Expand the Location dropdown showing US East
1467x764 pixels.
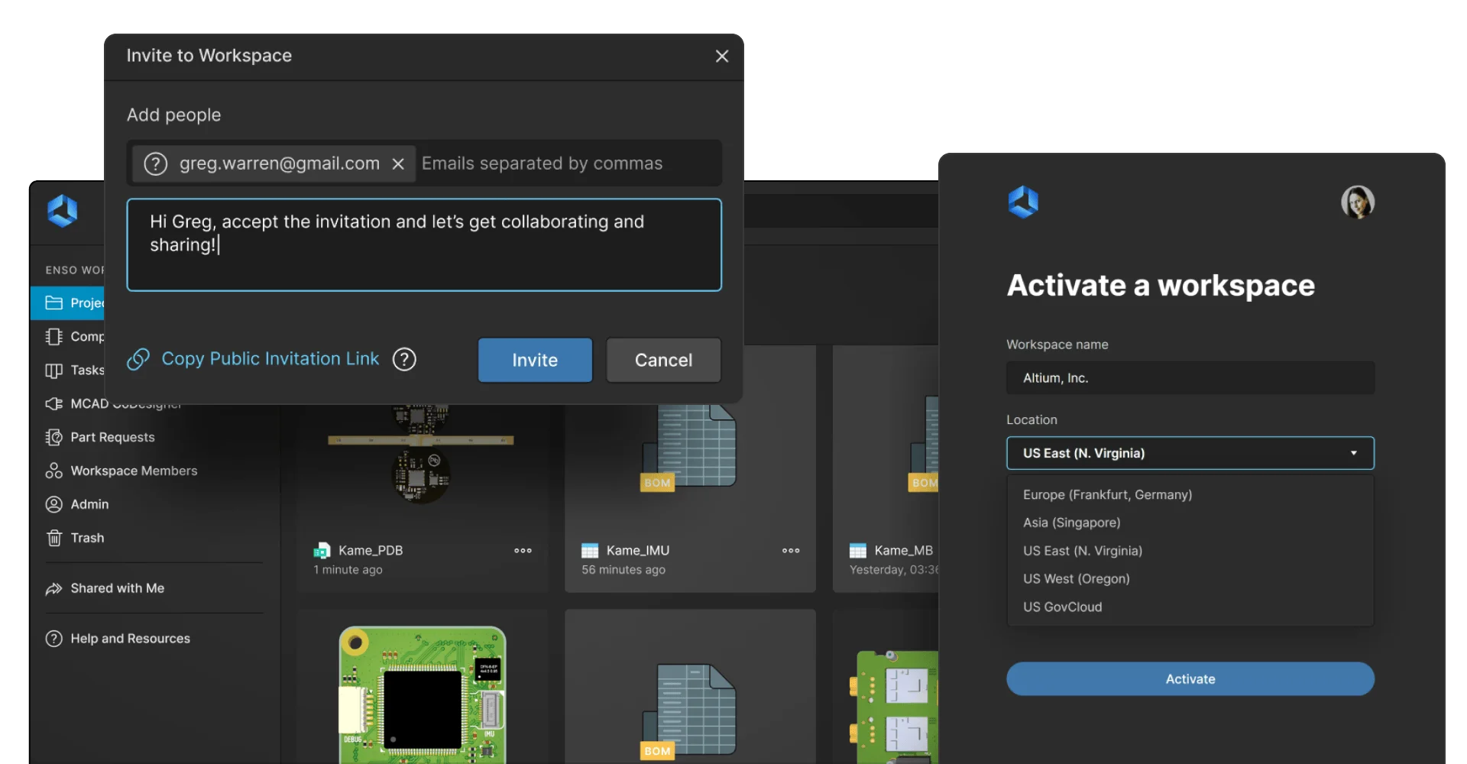click(1190, 453)
